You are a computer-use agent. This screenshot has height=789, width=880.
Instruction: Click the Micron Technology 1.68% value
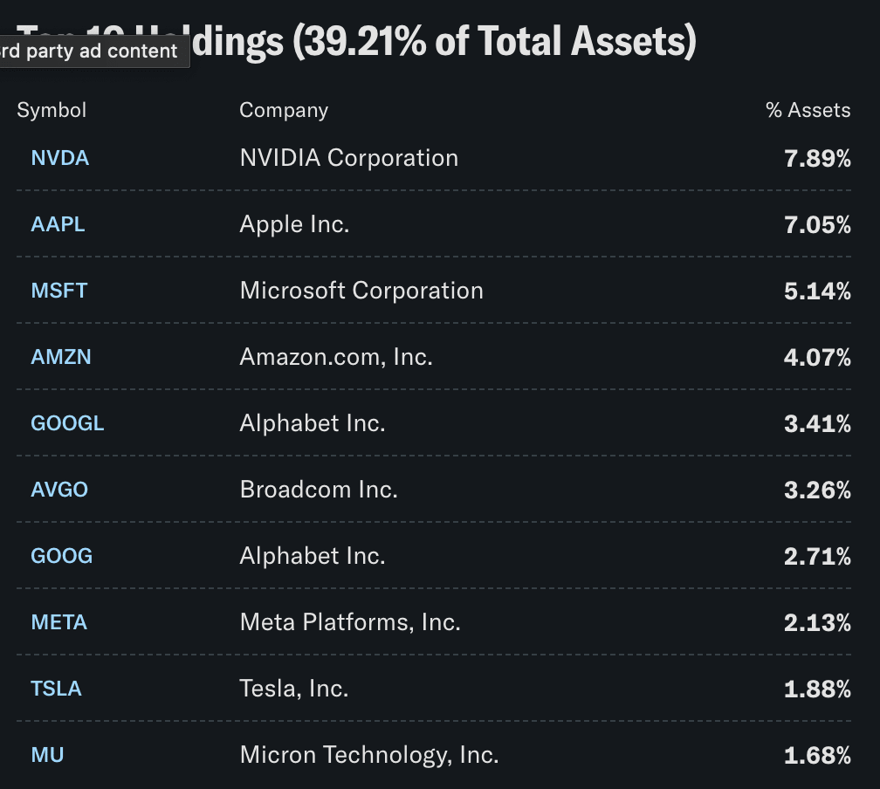click(x=818, y=755)
